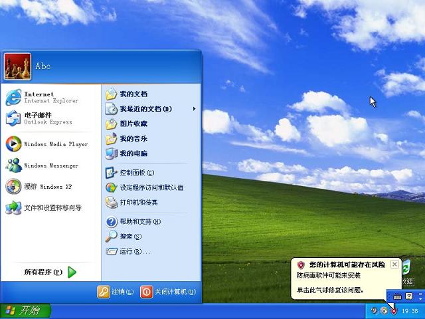425x319 pixels.
Task: Select 我的音乐 menu entry
Action: (133, 138)
